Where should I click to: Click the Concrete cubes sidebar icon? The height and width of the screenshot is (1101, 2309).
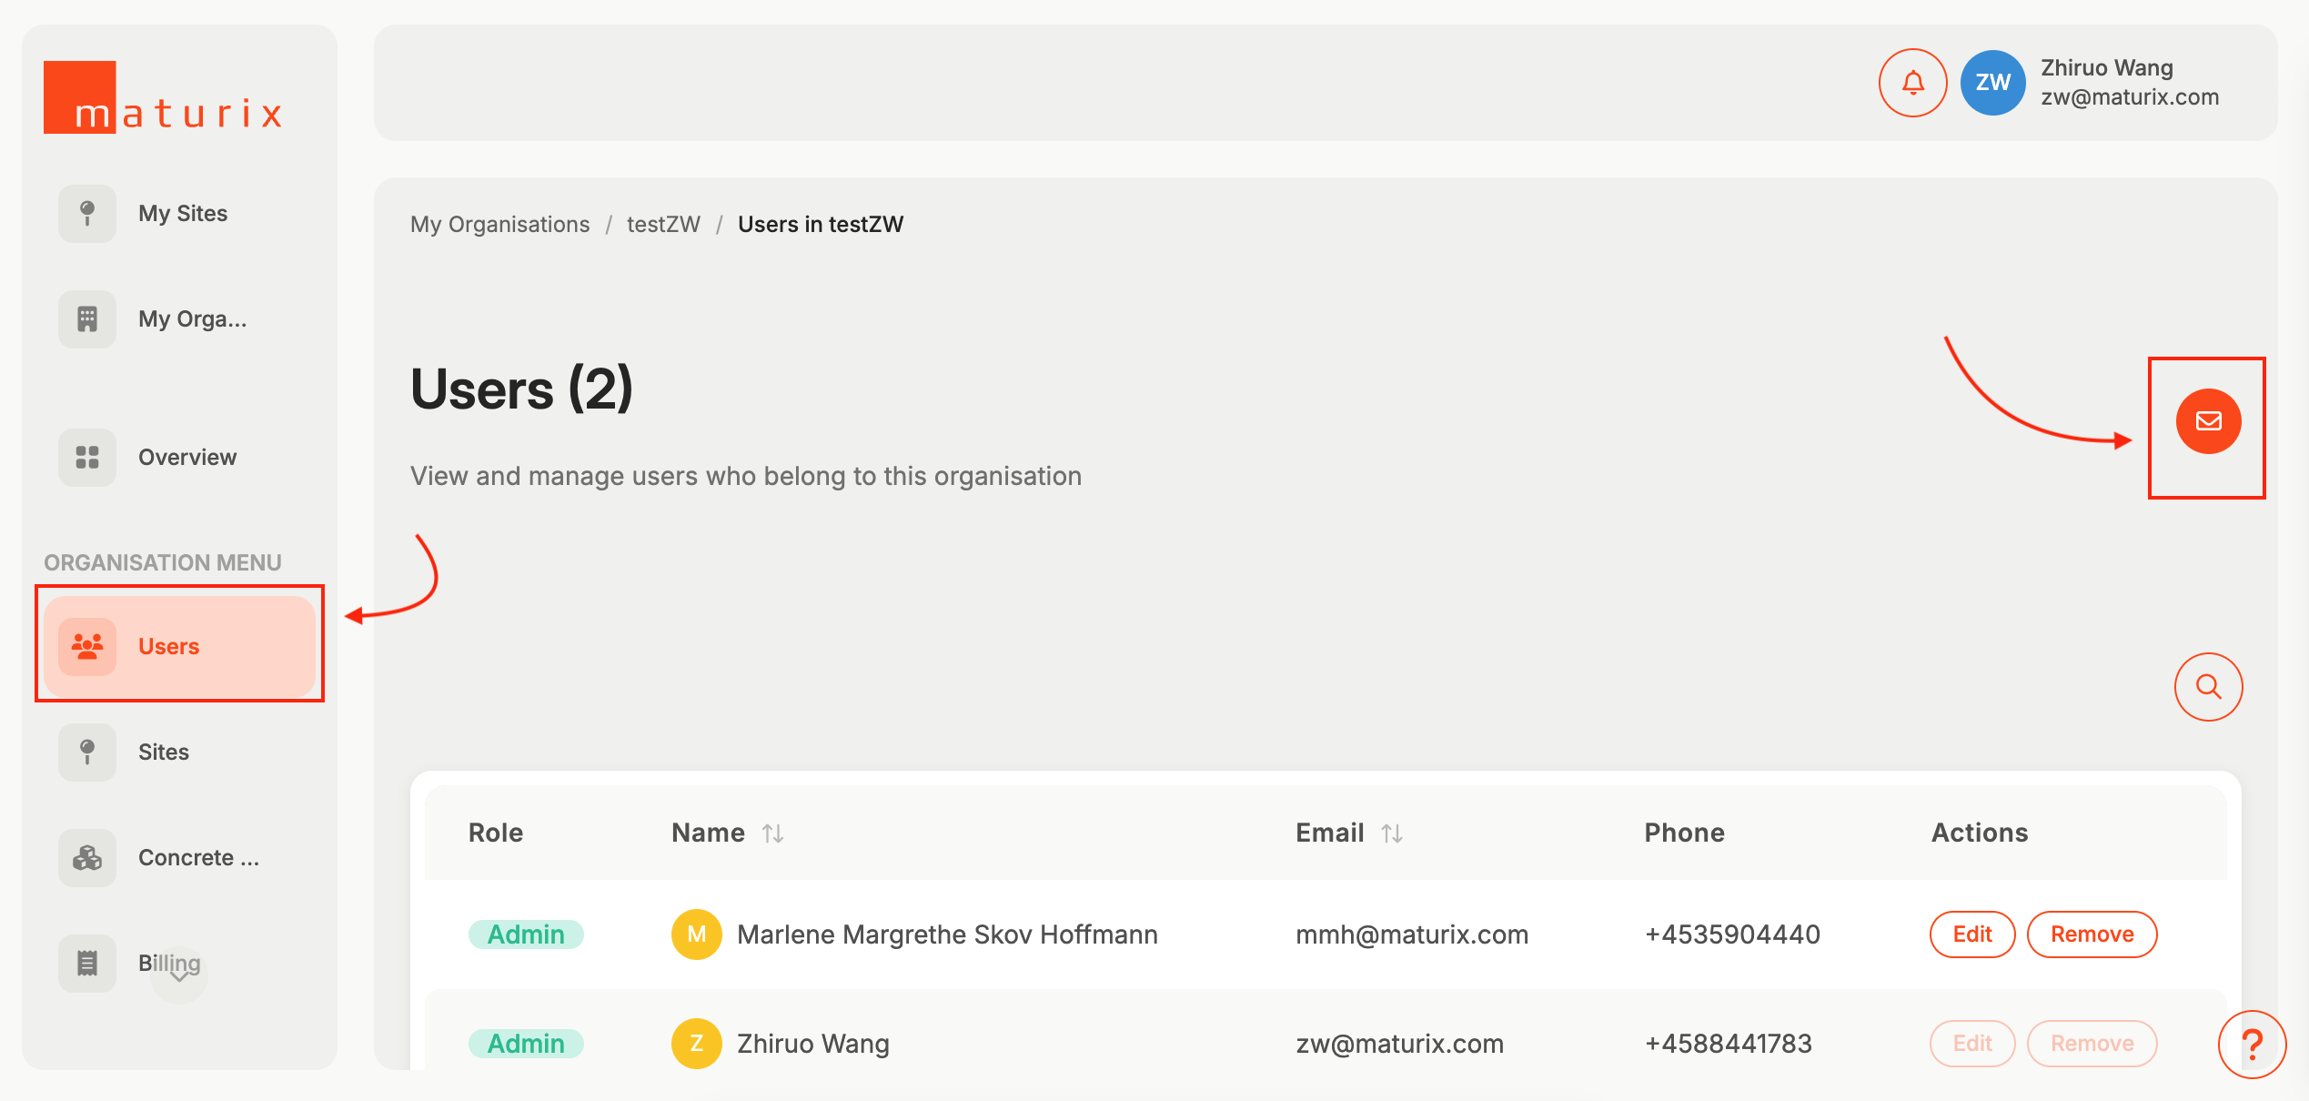tap(87, 858)
